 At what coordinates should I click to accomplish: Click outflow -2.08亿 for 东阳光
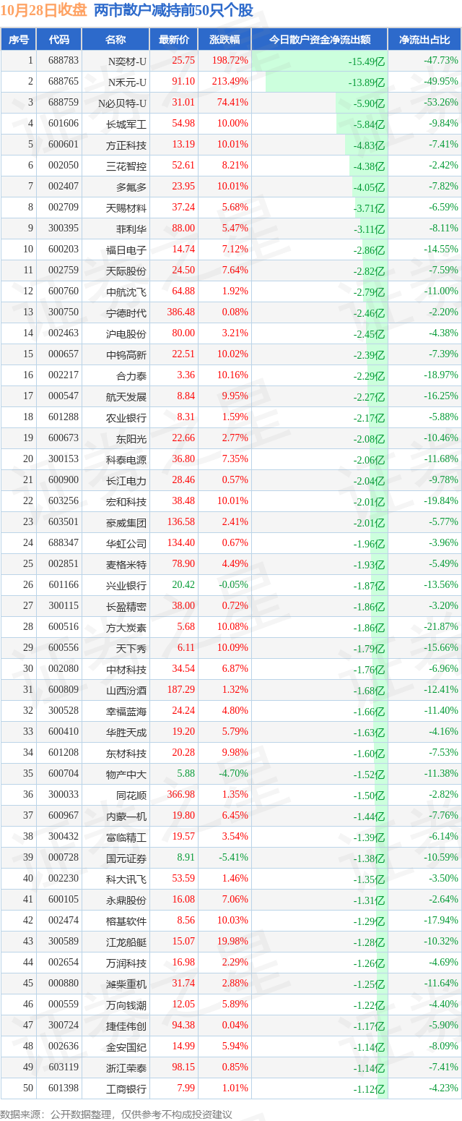(369, 439)
